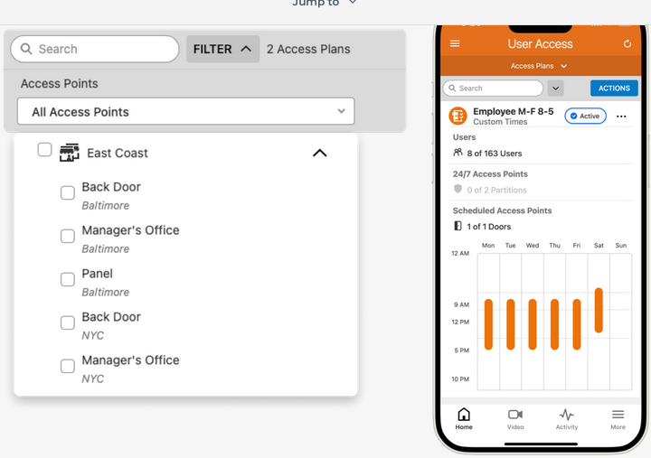The height and width of the screenshot is (458, 651).
Task: Open the Access Plans dropdown in phone
Action: pyautogui.click(x=539, y=66)
